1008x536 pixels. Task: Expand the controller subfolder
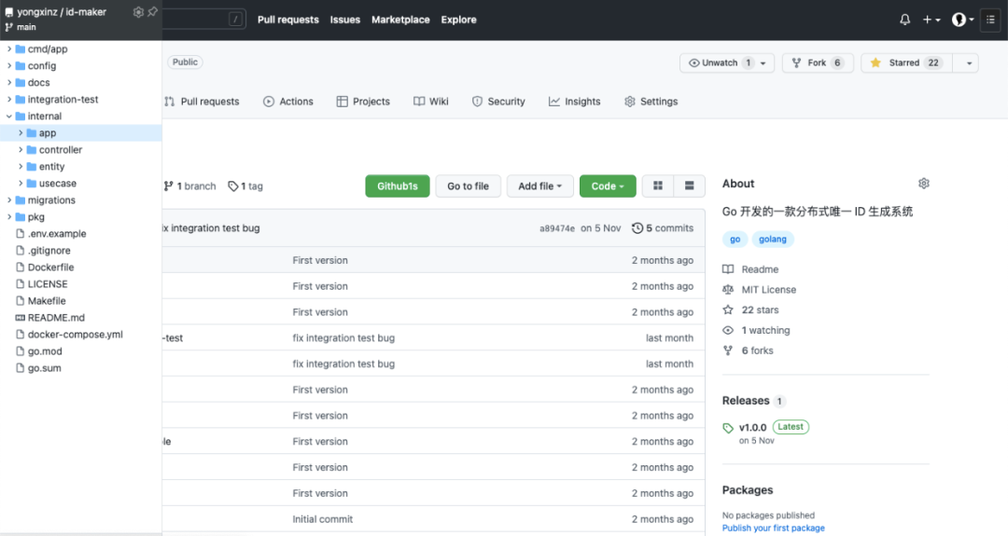pos(21,149)
